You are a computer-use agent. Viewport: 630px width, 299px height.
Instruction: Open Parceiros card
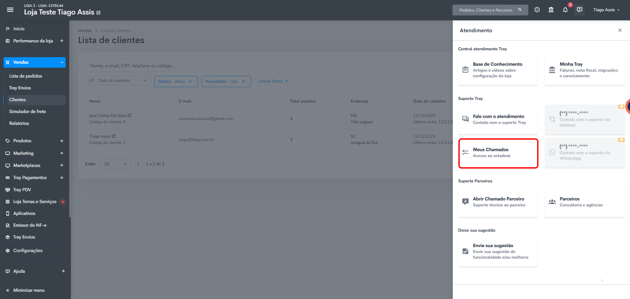[x=585, y=202]
